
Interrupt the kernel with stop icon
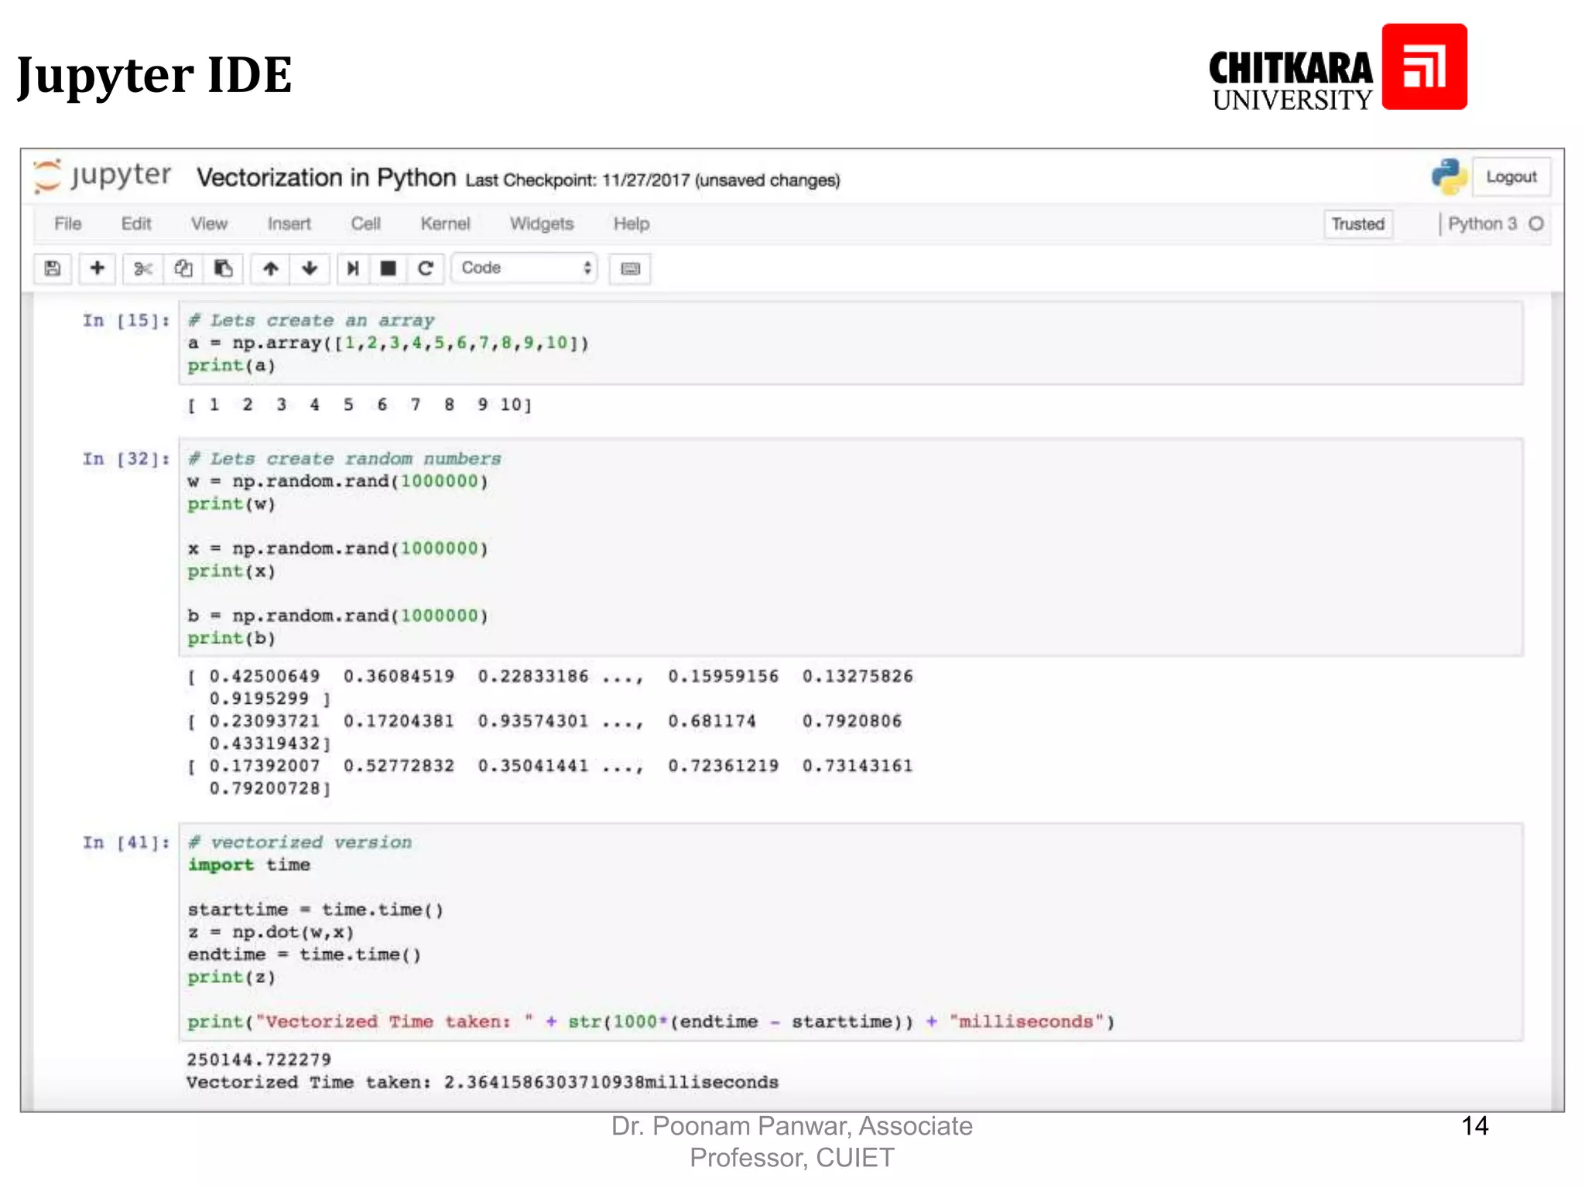click(x=389, y=268)
